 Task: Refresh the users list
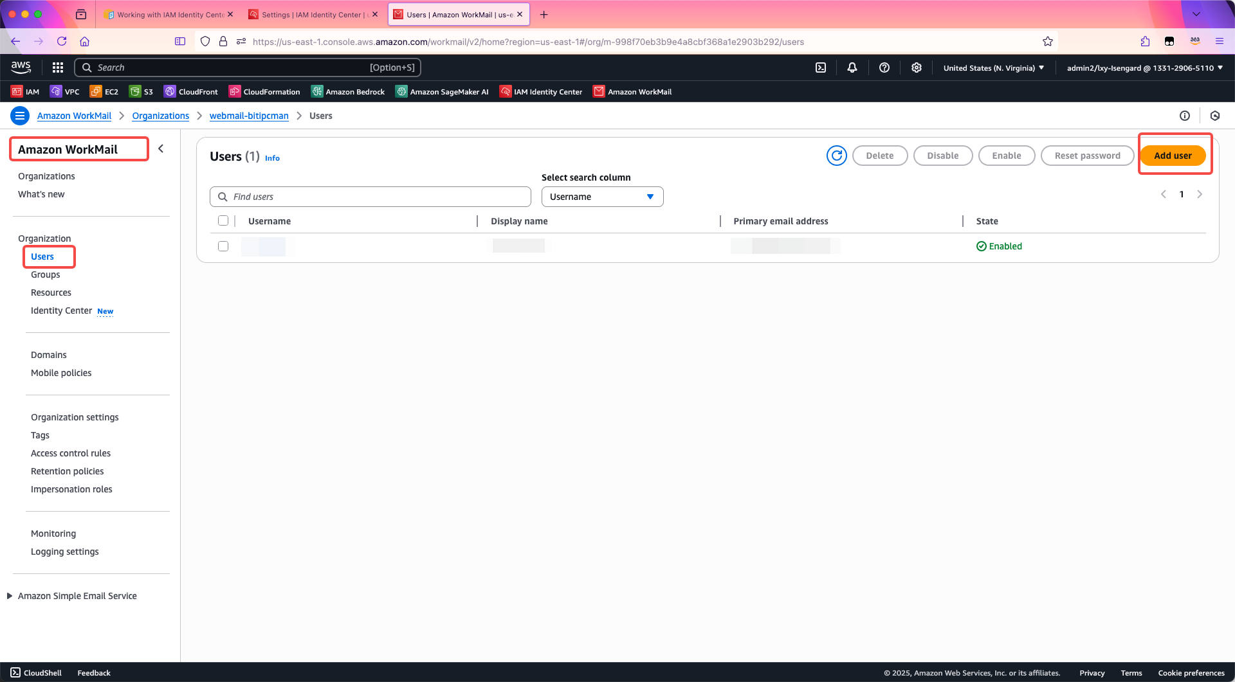click(x=837, y=156)
